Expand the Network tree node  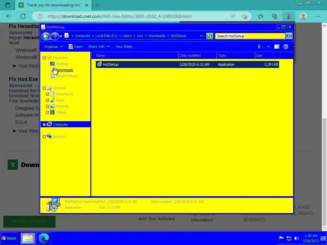pyautogui.click(x=44, y=137)
